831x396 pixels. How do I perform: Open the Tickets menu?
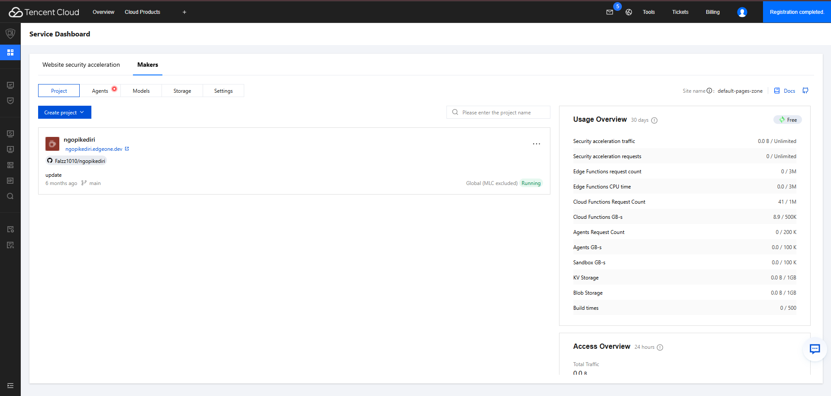coord(680,12)
